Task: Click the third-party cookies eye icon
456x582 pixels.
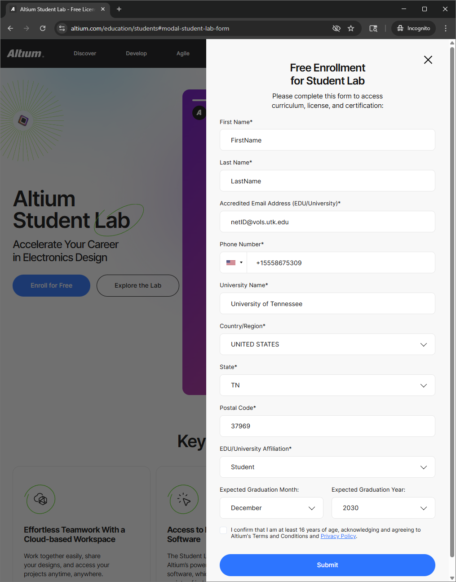Action: coord(336,28)
